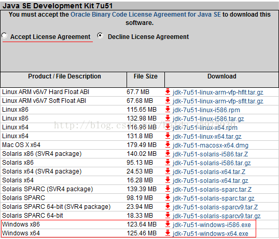Download jdk-7u51-linux-x64.rpm link
Screen dimensions: 279x239
point(205,128)
